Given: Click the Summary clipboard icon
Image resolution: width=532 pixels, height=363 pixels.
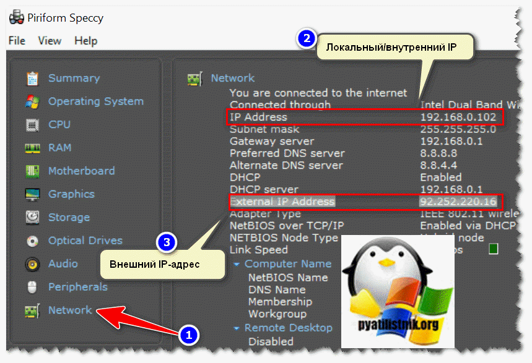Looking at the screenshot, I should point(32,79).
